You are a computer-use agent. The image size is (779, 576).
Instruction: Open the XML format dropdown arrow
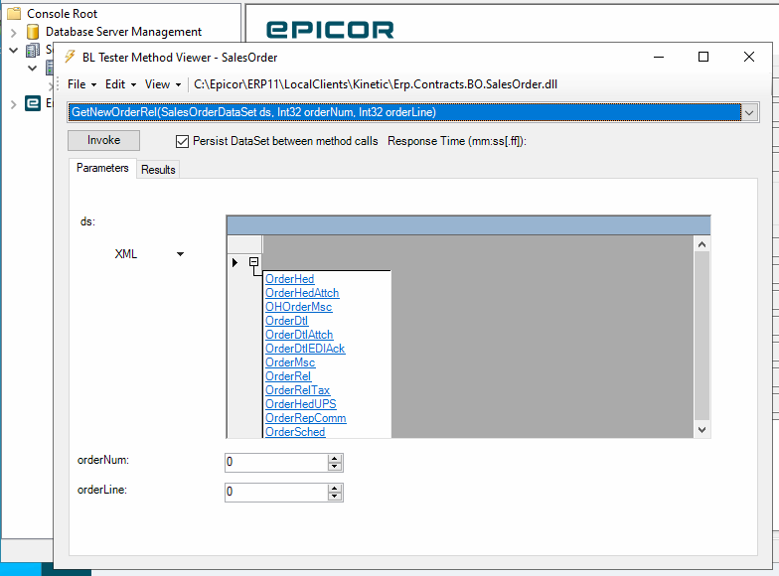tap(181, 254)
